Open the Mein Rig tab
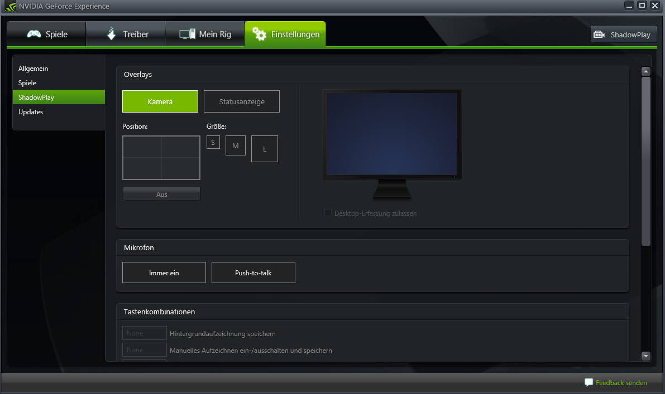 pyautogui.click(x=205, y=35)
